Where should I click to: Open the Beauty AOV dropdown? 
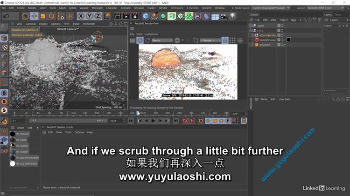[162, 41]
